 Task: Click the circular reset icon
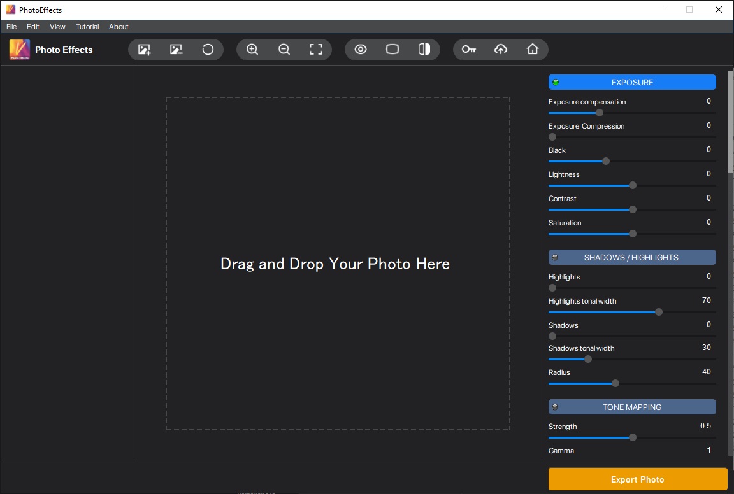[208, 50]
